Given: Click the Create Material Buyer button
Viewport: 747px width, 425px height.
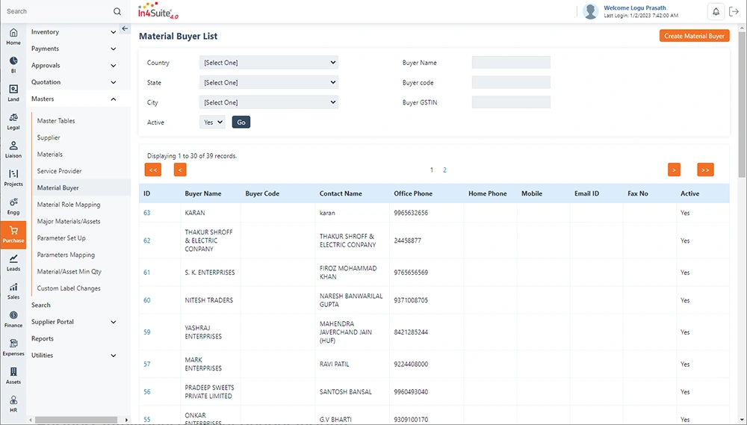Looking at the screenshot, I should pos(694,36).
